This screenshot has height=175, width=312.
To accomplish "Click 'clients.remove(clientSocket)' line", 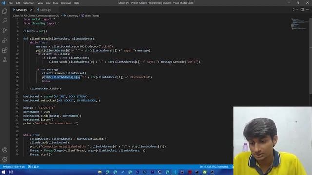I will coord(64,73).
